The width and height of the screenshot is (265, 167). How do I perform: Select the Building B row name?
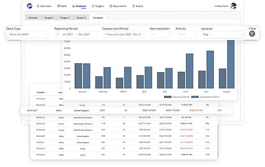(x=41, y=105)
